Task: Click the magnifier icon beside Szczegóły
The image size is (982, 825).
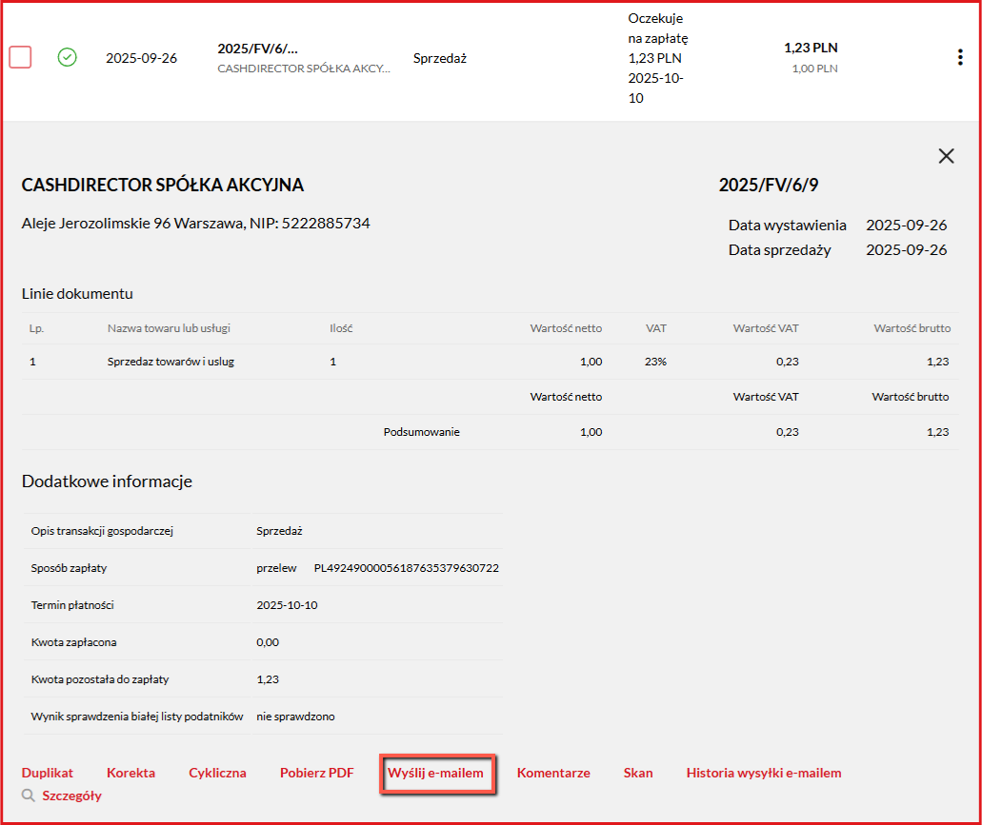Action: pyautogui.click(x=29, y=796)
